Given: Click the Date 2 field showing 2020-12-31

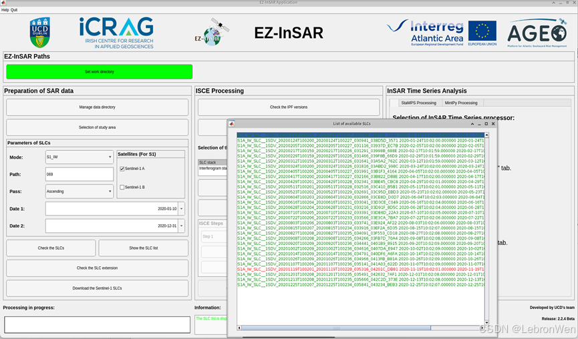Looking at the screenshot, I should pos(112,226).
